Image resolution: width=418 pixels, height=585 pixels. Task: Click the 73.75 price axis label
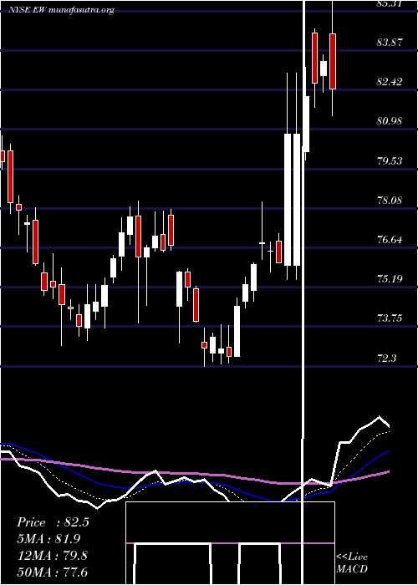tap(390, 318)
